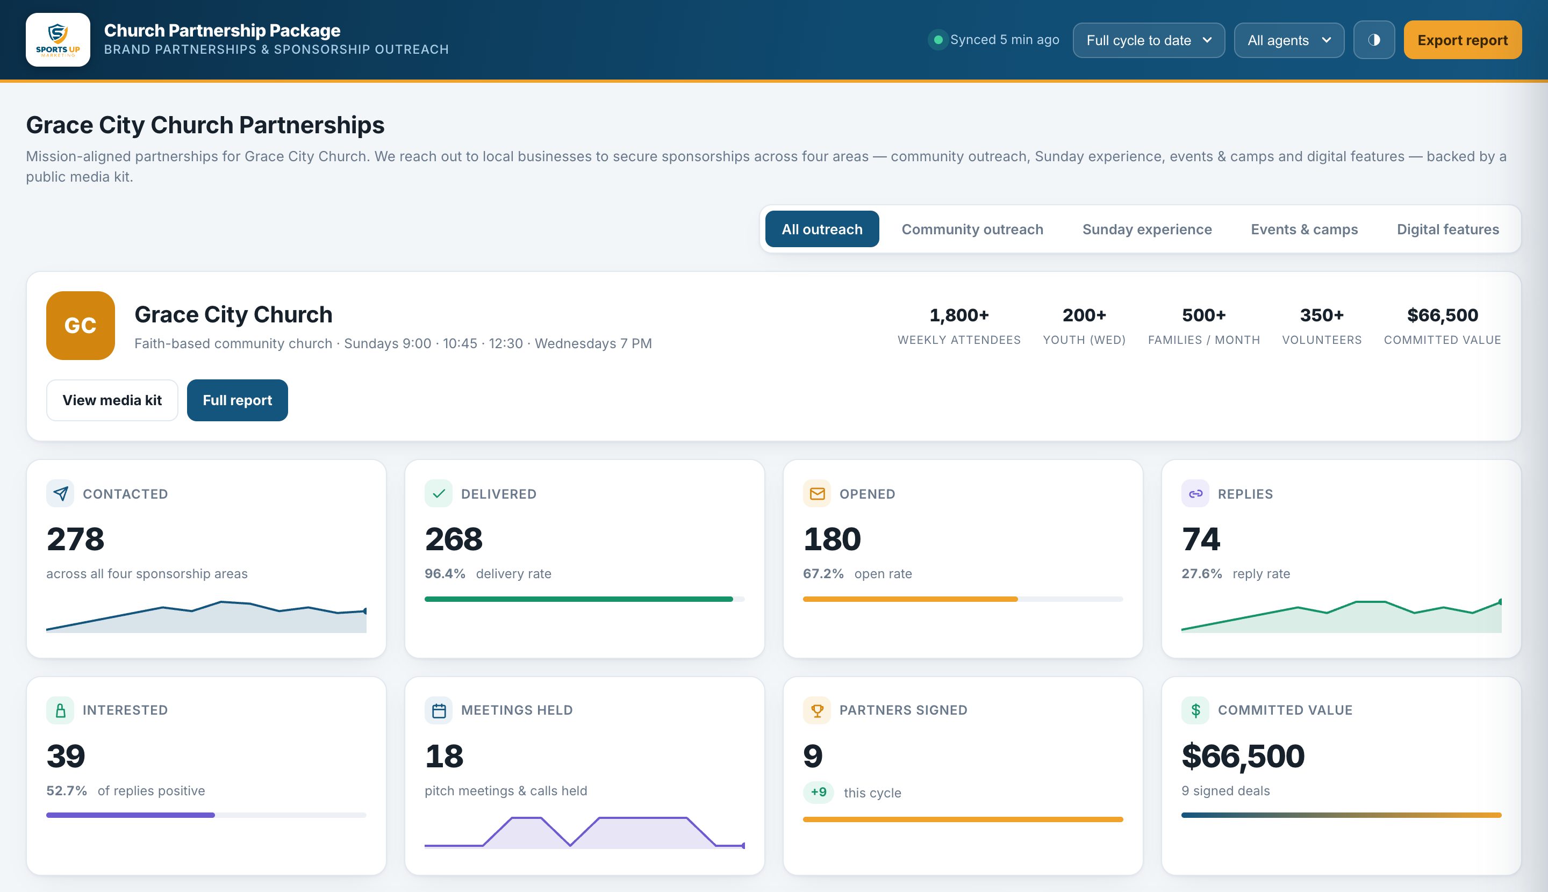Click the 200+ Youth (Wed) stat
Screen dimensions: 1548x892
[x=1084, y=327]
